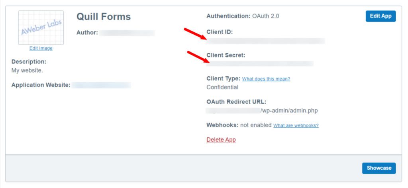Click the Edit App button
The height and width of the screenshot is (188, 408).
click(381, 16)
